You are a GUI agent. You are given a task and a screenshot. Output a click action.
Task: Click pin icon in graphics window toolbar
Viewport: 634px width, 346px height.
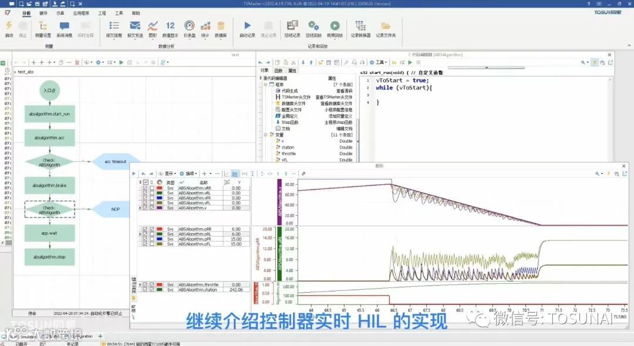click(303, 174)
